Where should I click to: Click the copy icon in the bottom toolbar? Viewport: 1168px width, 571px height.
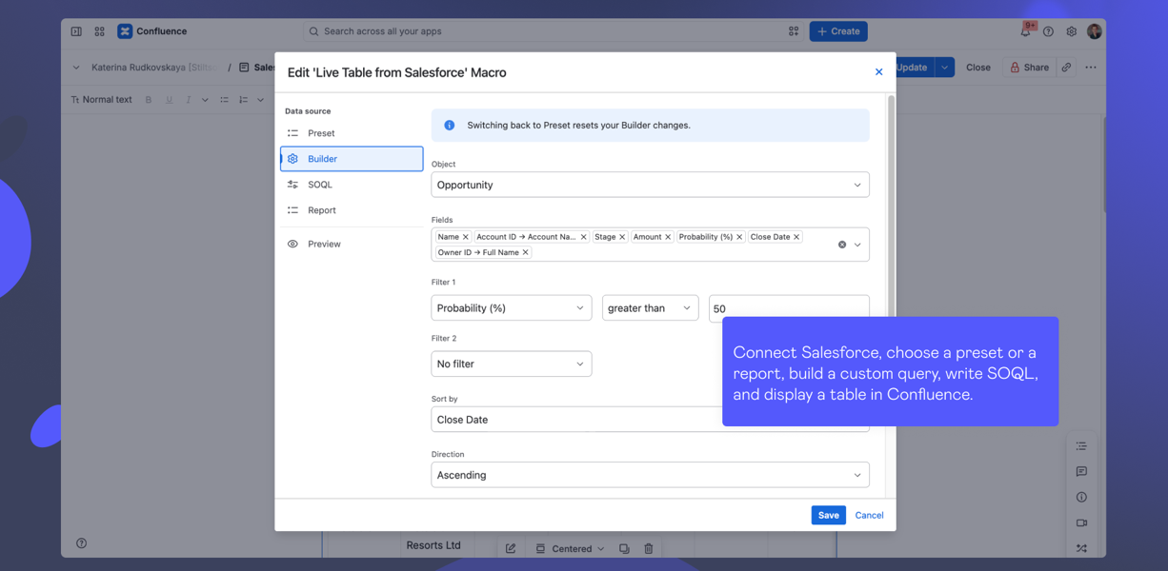624,549
